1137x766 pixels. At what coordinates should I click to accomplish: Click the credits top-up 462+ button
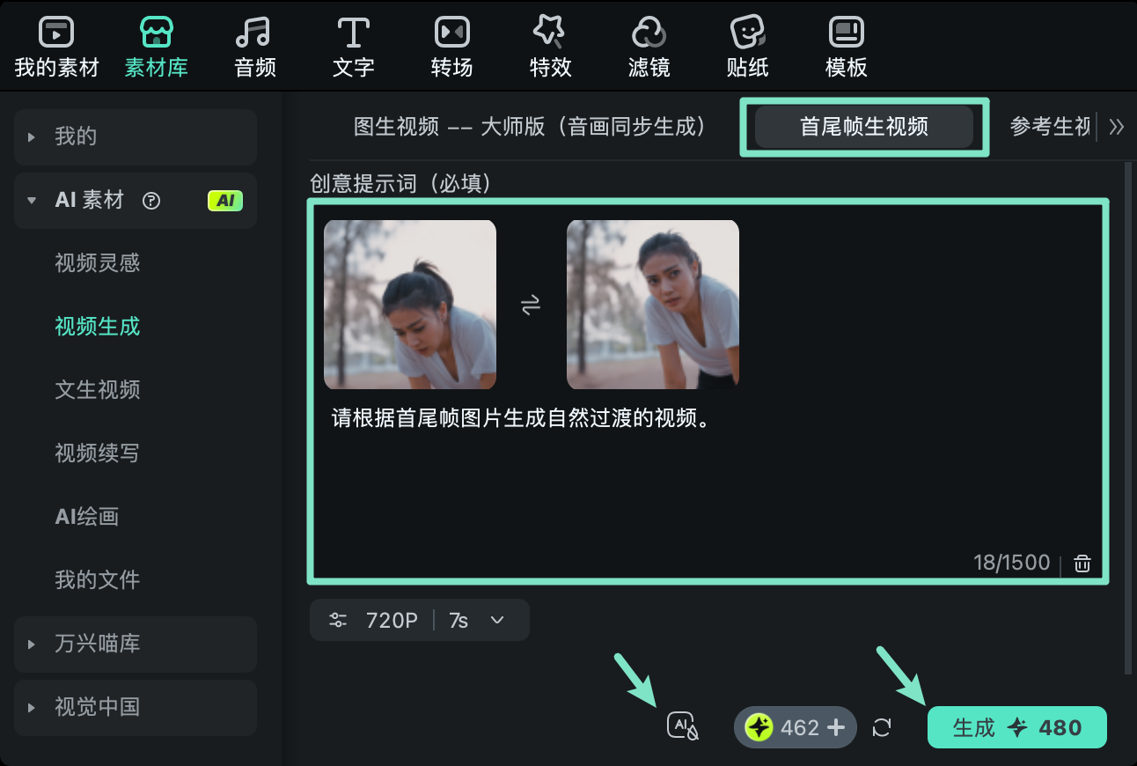pos(795,727)
